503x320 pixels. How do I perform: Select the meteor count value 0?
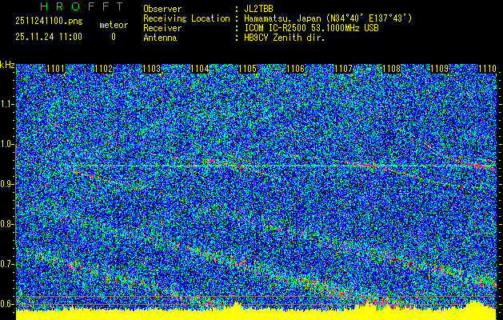[113, 37]
